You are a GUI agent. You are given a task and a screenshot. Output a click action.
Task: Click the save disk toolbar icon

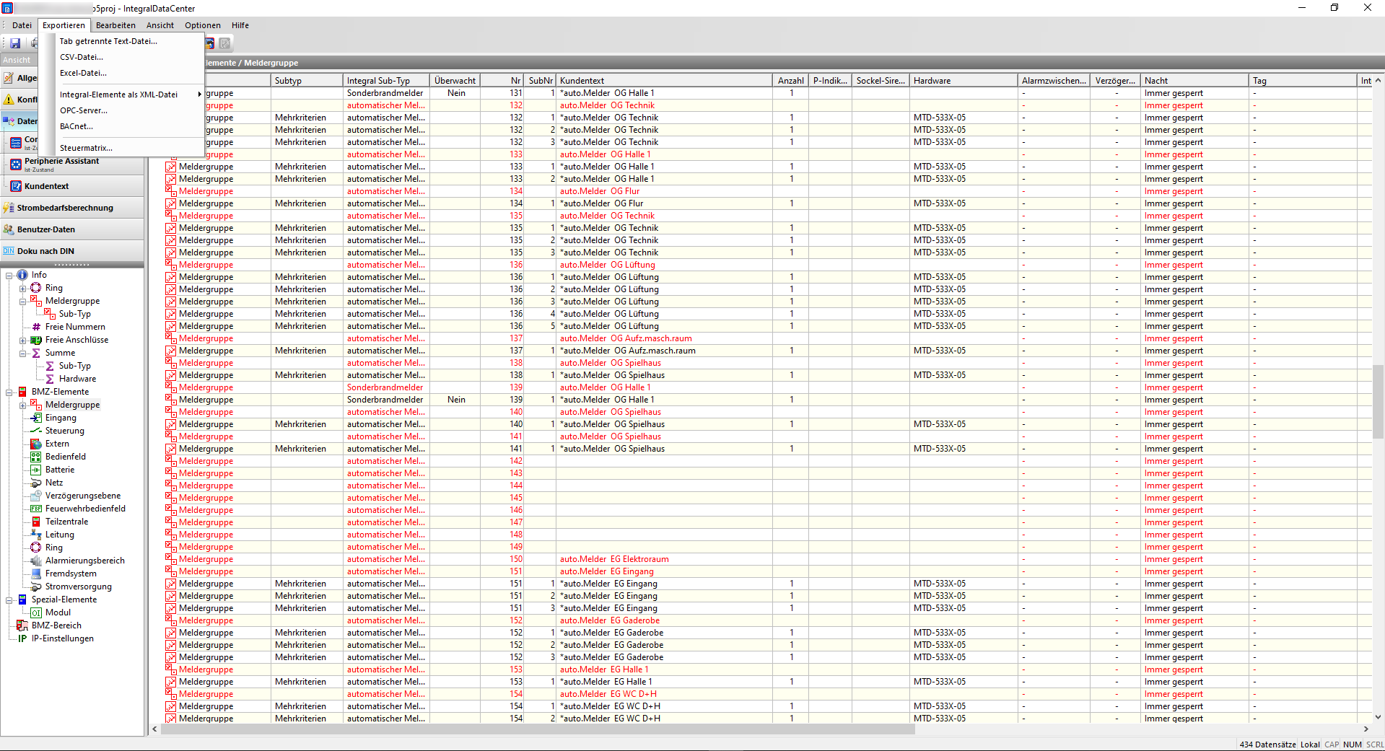click(15, 43)
